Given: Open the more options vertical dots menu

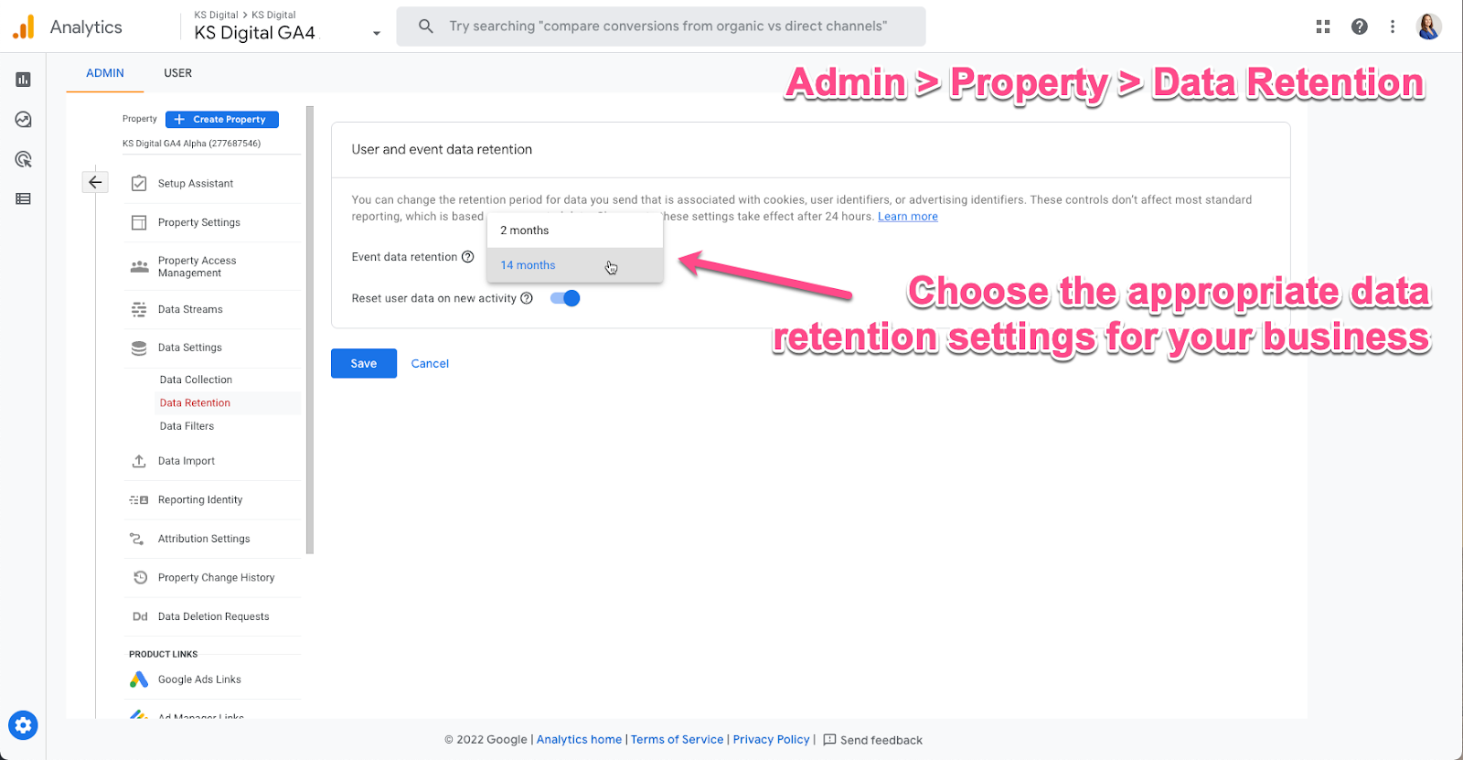Looking at the screenshot, I should click(x=1393, y=27).
